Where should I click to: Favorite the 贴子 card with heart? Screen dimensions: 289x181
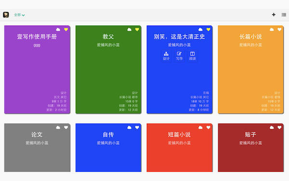click(x=279, y=127)
